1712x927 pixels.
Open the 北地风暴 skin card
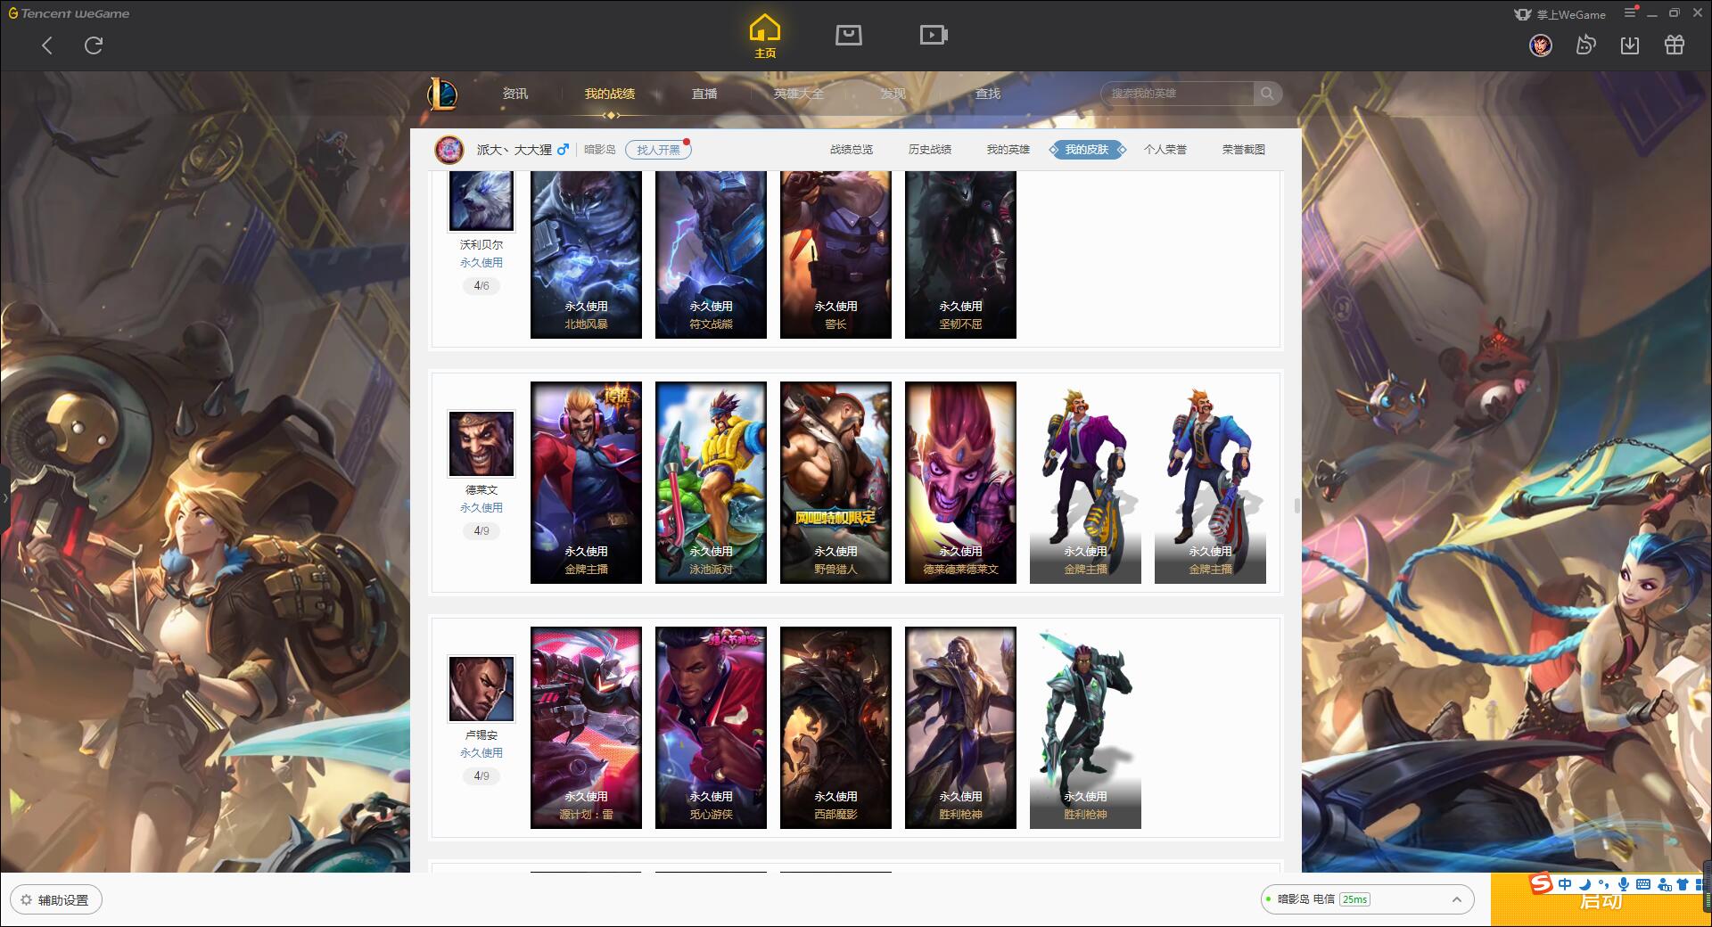click(586, 254)
